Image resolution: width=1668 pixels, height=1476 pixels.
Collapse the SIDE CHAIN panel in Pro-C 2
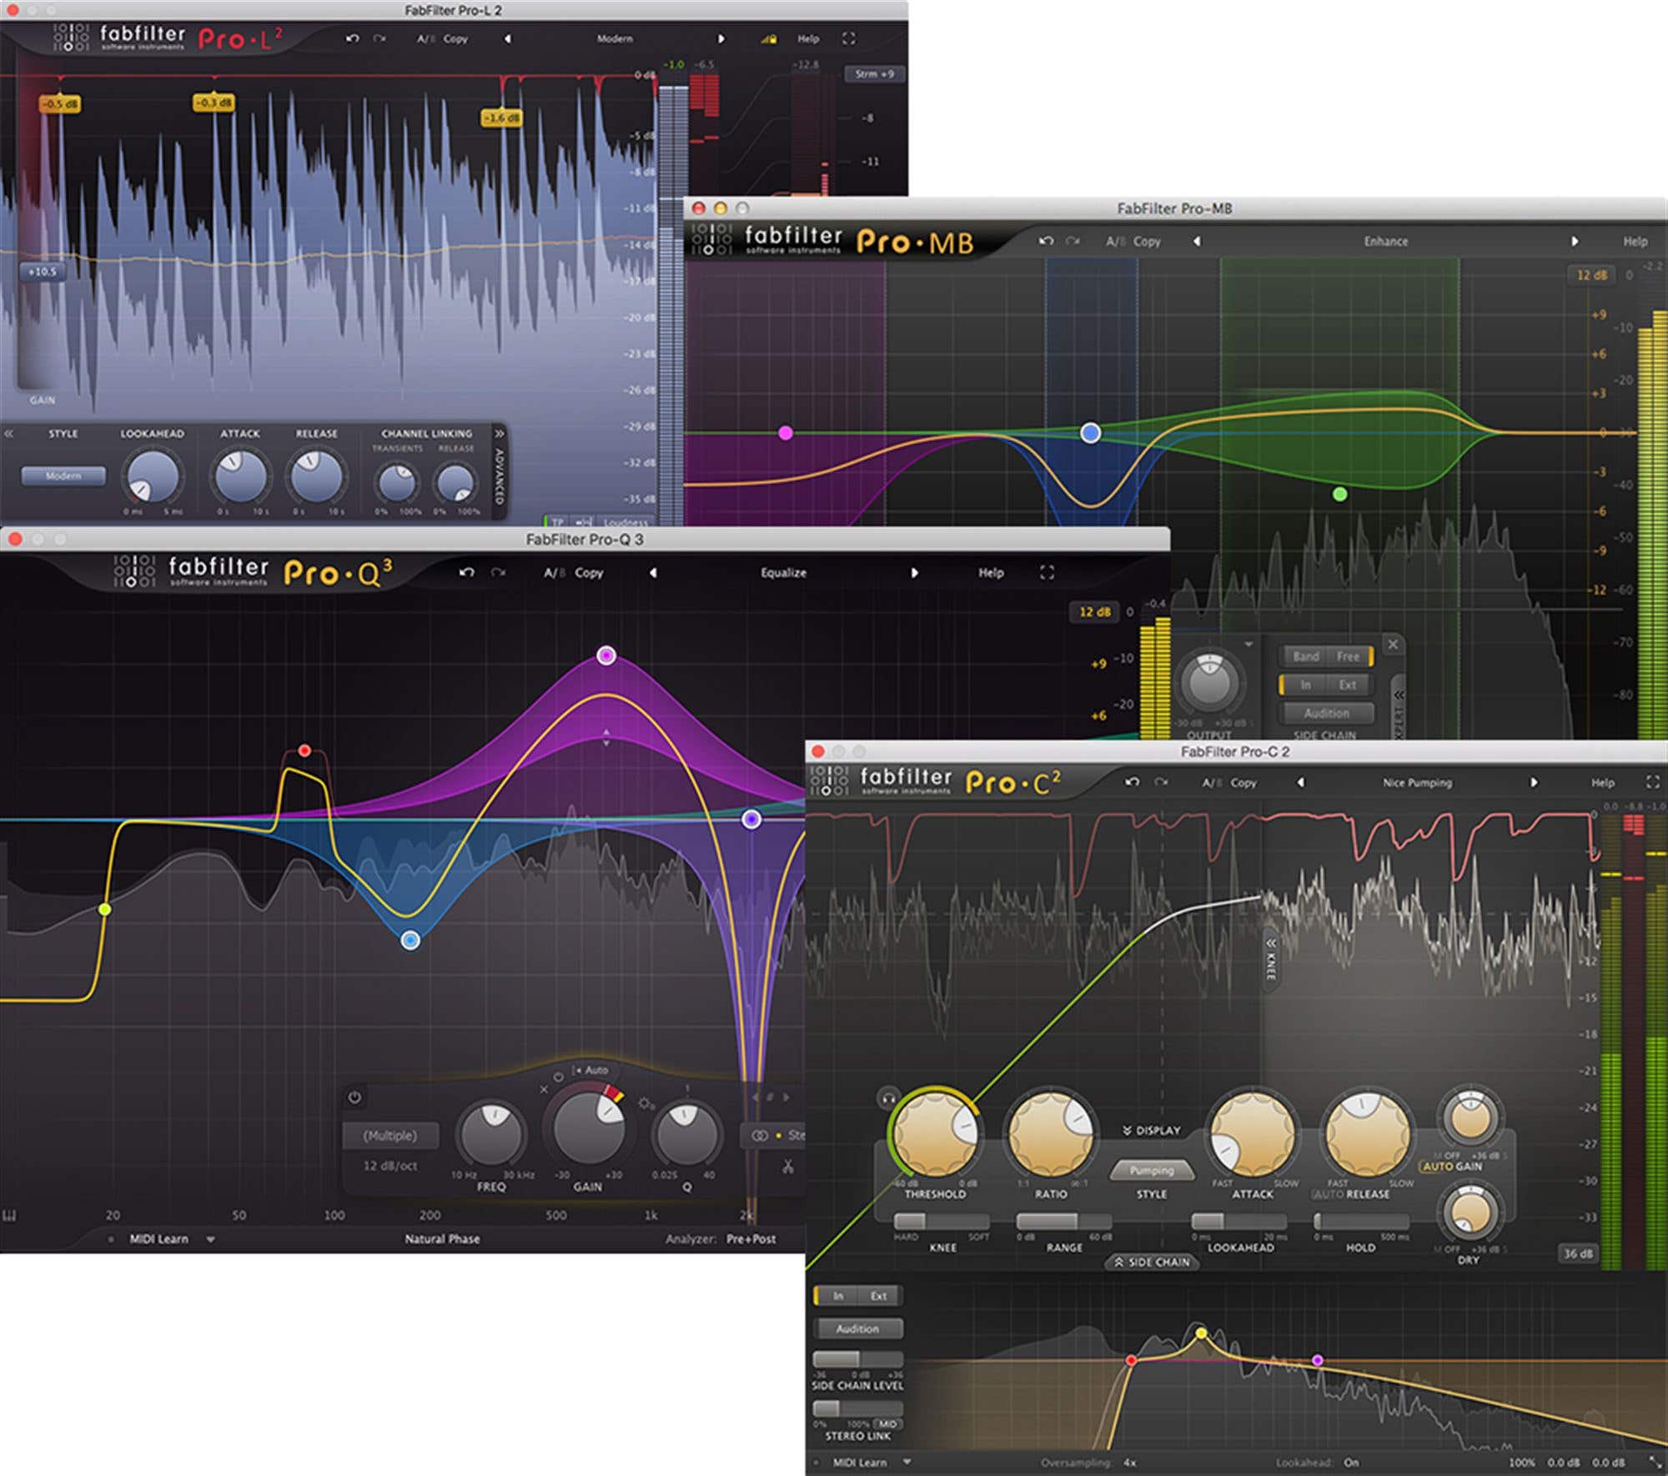pyautogui.click(x=1153, y=1263)
